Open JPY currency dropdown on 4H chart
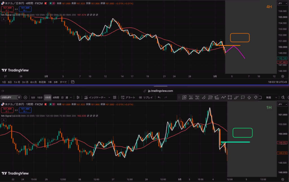Screen dimensions: 289x182 tap(283, 3)
